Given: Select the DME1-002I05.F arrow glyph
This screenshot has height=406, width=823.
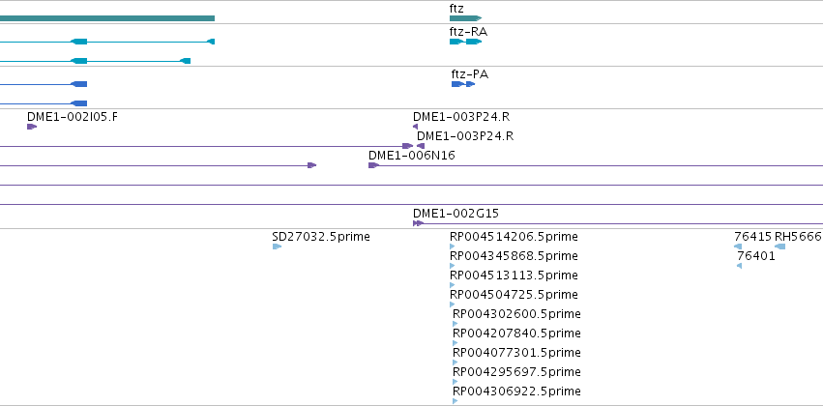Looking at the screenshot, I should pyautogui.click(x=32, y=127).
